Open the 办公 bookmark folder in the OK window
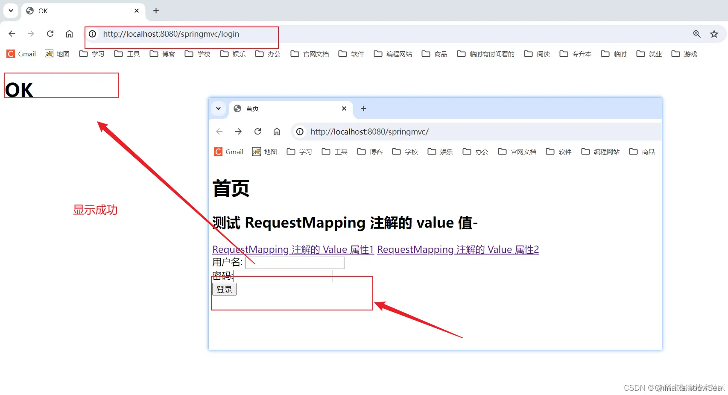728x395 pixels. (268, 54)
